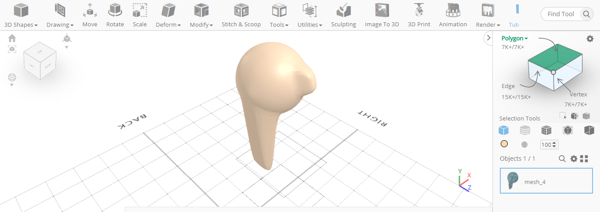This screenshot has height=212, width=600.
Task: Open the view perspective cube icon
Action: [x=67, y=39]
